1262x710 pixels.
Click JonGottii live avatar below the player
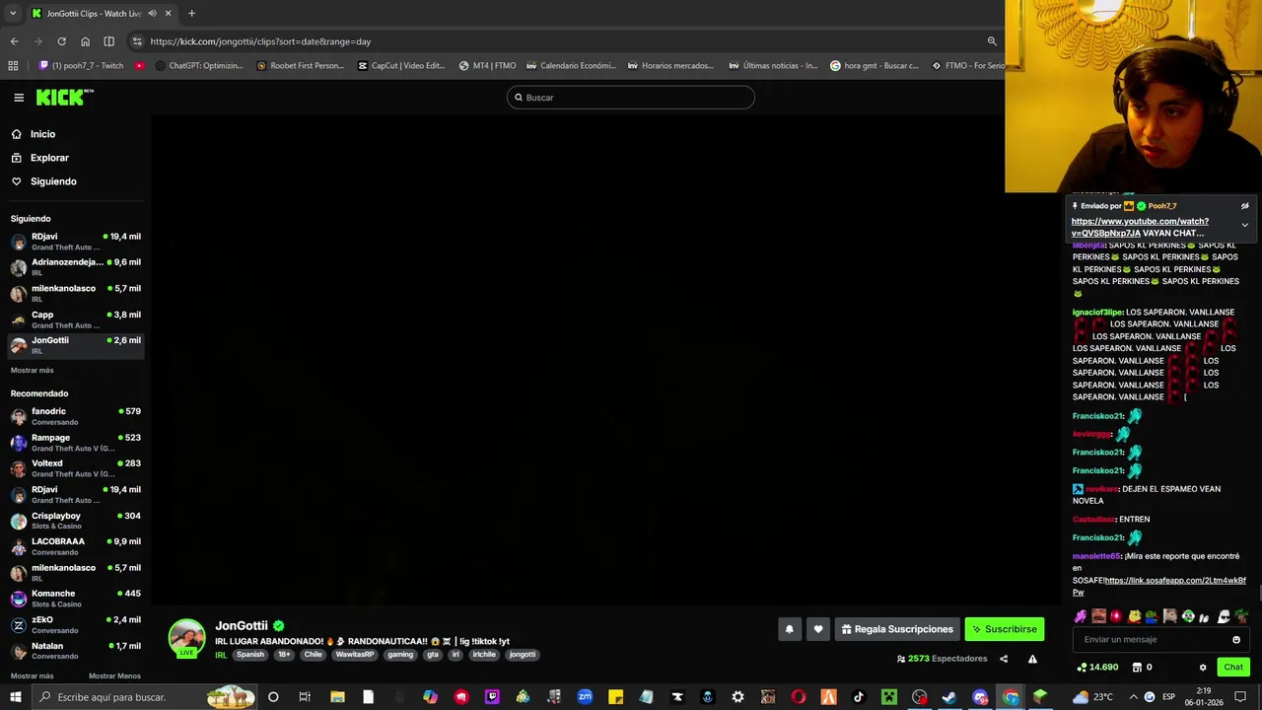[186, 638]
